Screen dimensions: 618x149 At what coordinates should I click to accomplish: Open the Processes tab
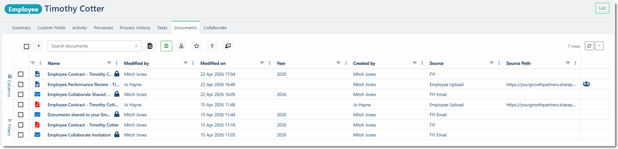(x=103, y=28)
